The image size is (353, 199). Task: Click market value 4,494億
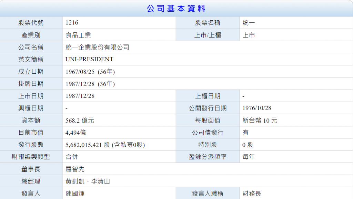76,133
